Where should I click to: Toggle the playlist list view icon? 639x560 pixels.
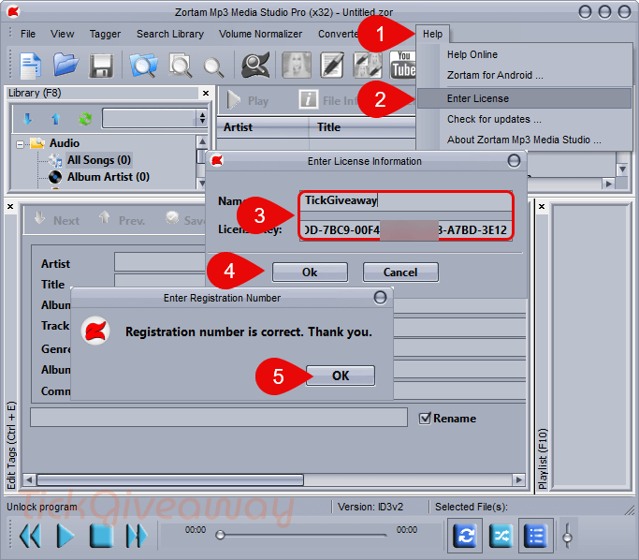[x=535, y=536]
